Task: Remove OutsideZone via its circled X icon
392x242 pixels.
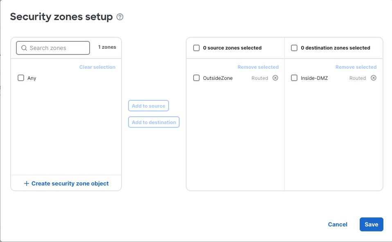Action: pos(276,78)
